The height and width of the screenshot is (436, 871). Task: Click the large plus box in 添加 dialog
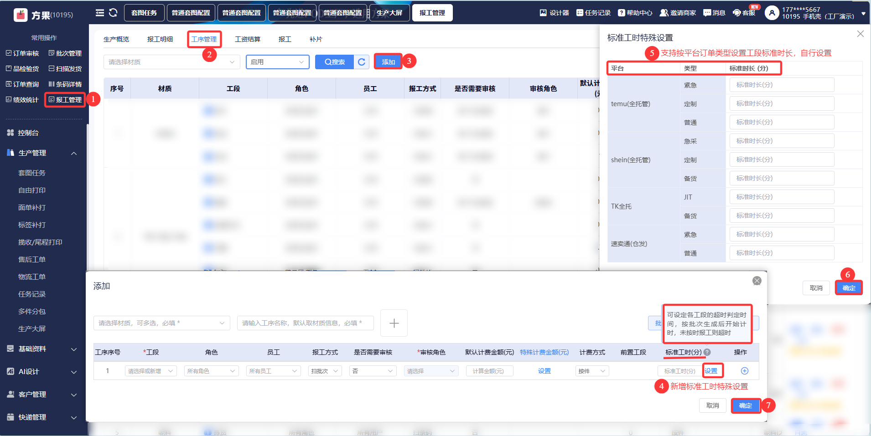tap(394, 323)
